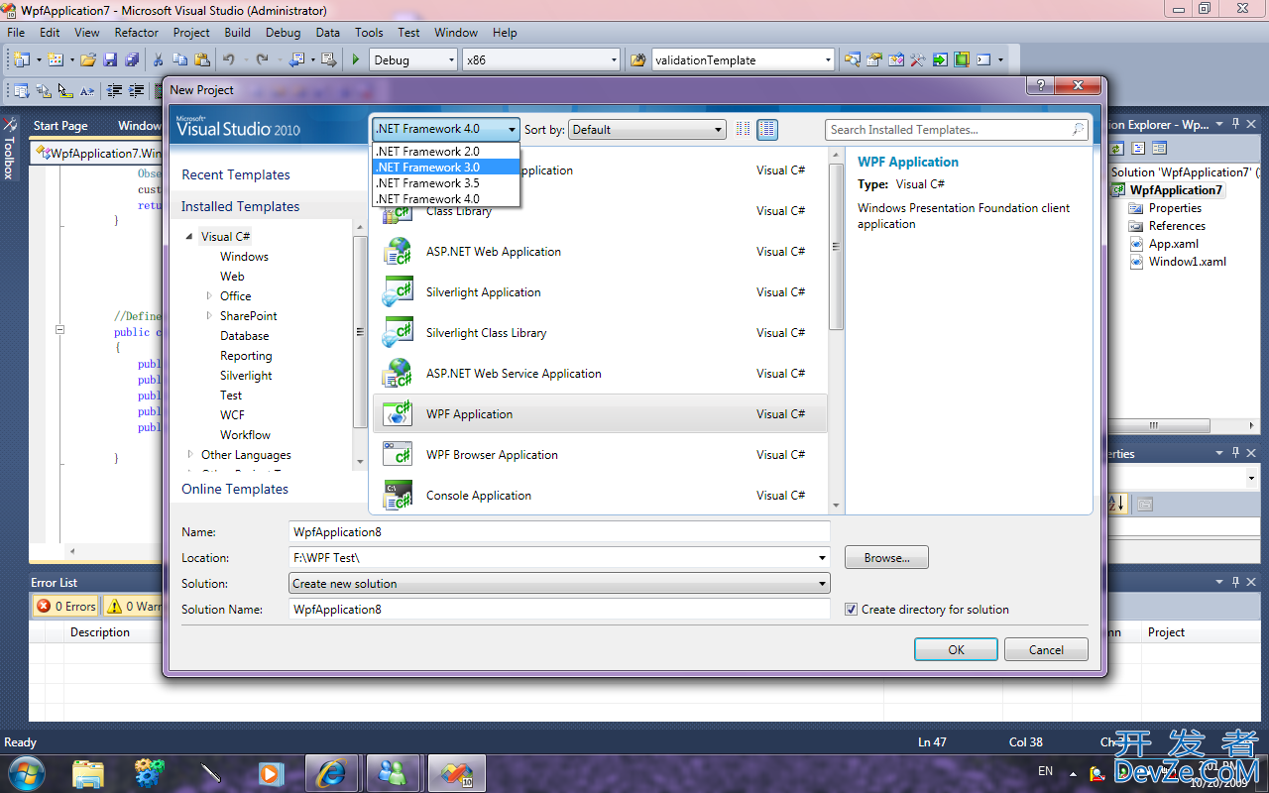Click the Navigate Backward toolbar icon

click(295, 59)
